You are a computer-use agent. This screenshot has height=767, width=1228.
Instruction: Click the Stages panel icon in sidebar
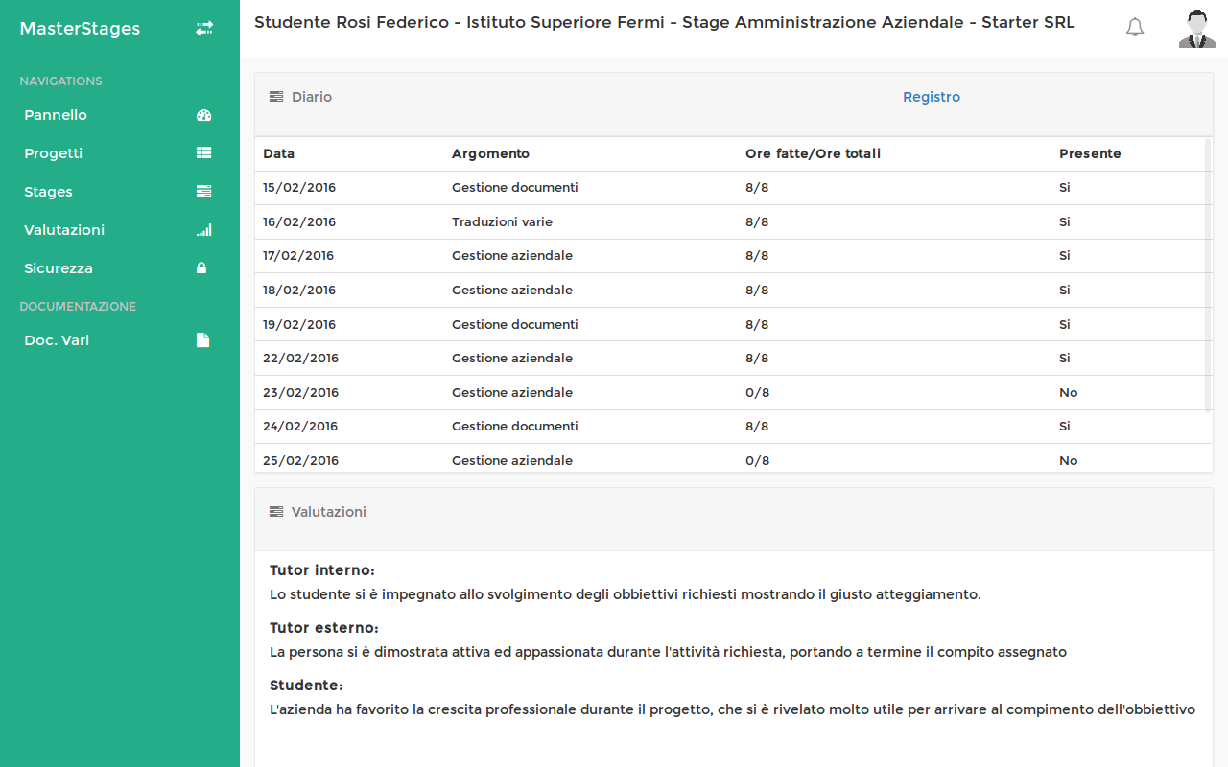coord(203,191)
